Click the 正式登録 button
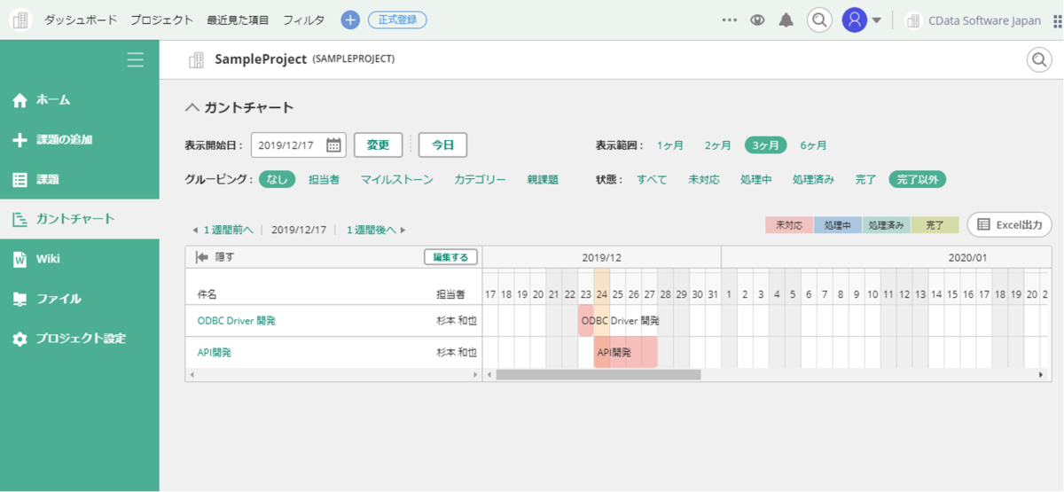Image resolution: width=1064 pixels, height=492 pixels. pos(397,20)
